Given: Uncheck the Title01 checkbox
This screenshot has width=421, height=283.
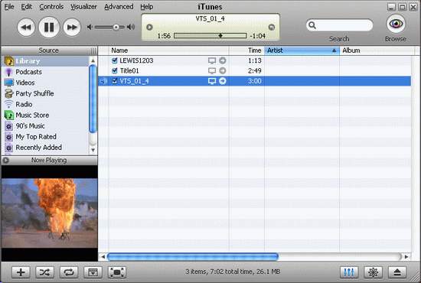Looking at the screenshot, I should coord(115,70).
